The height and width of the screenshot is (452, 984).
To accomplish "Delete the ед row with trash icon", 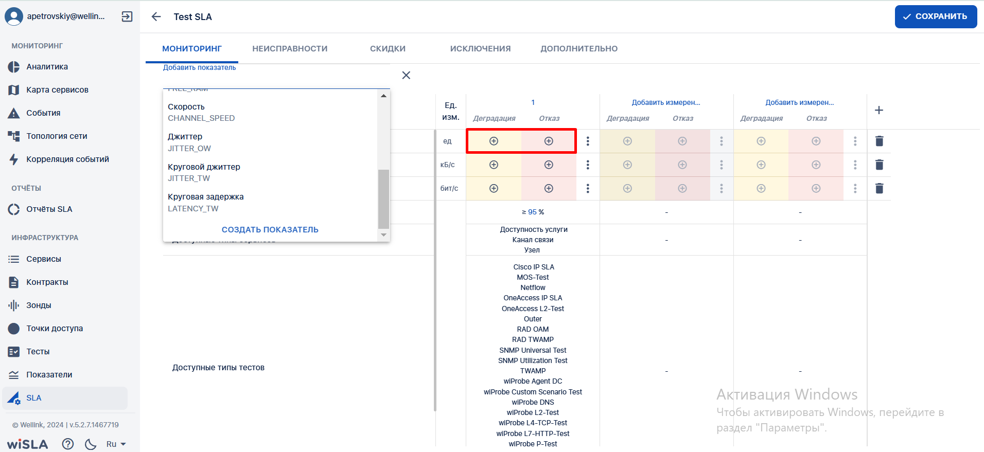I will 880,141.
